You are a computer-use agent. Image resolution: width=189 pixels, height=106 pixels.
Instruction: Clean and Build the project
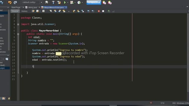[59, 2]
